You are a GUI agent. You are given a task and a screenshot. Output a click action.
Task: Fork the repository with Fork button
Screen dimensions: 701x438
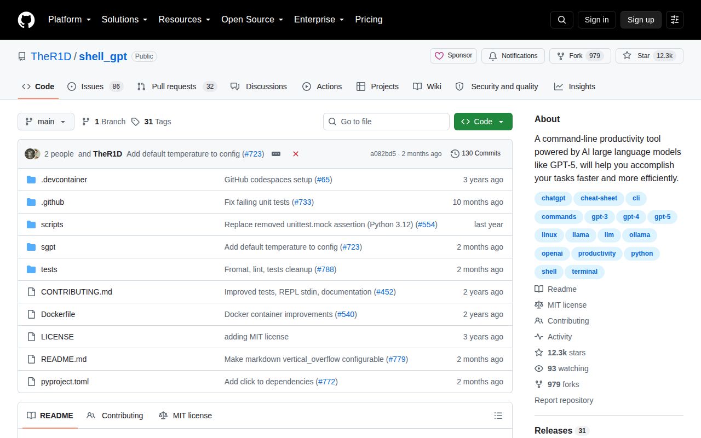click(580, 56)
